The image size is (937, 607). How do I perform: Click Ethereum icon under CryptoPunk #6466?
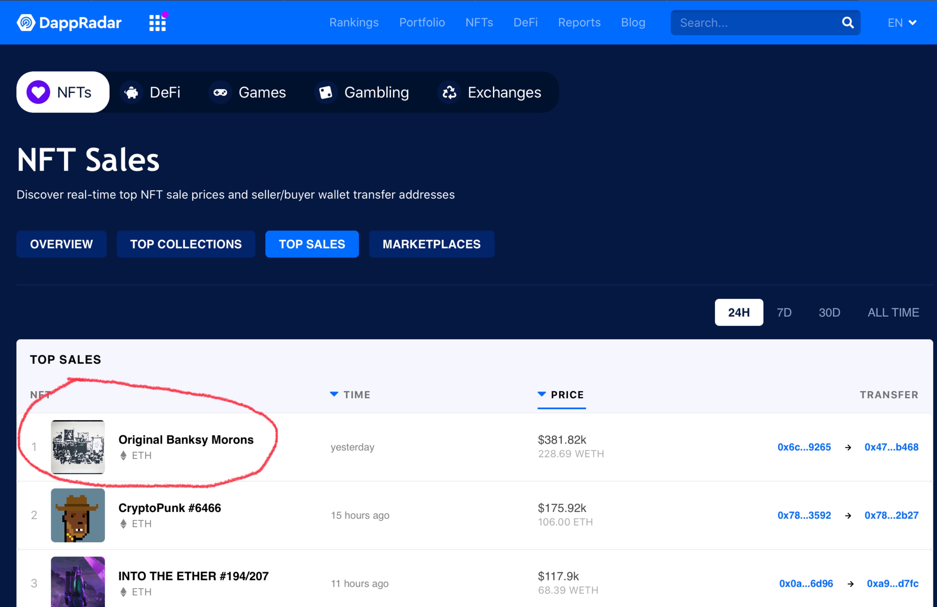tap(123, 523)
